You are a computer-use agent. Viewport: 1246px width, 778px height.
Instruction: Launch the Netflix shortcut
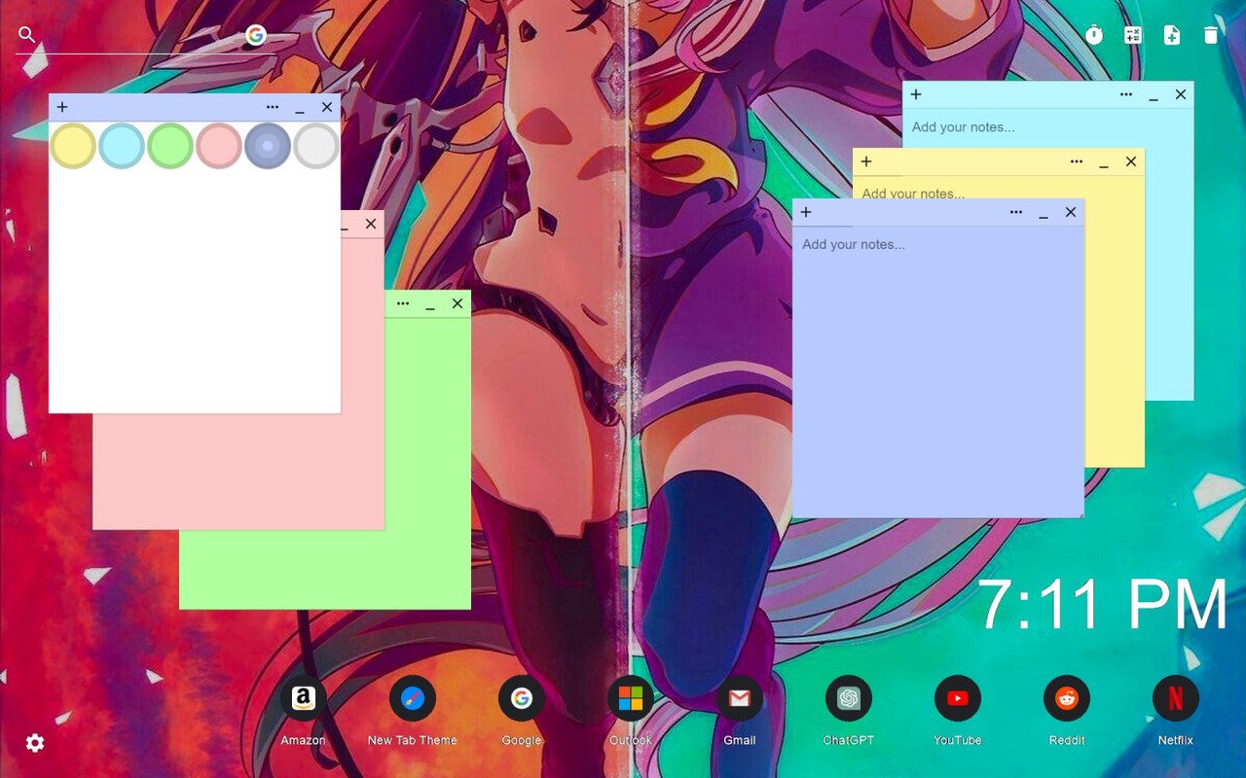click(x=1176, y=698)
